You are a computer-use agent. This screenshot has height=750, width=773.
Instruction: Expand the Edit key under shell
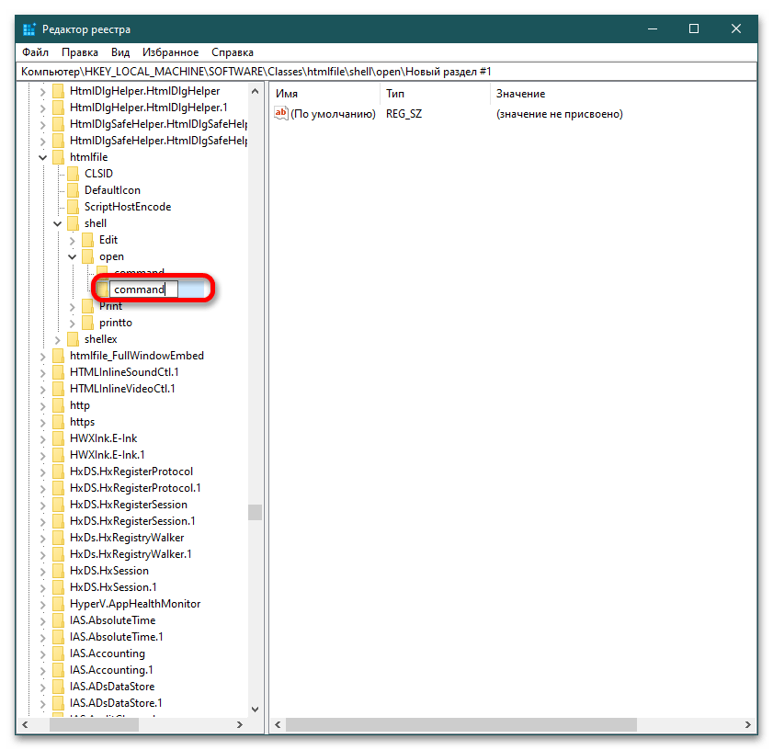(x=72, y=240)
